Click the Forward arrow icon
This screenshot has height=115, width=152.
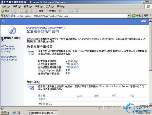(15, 11)
